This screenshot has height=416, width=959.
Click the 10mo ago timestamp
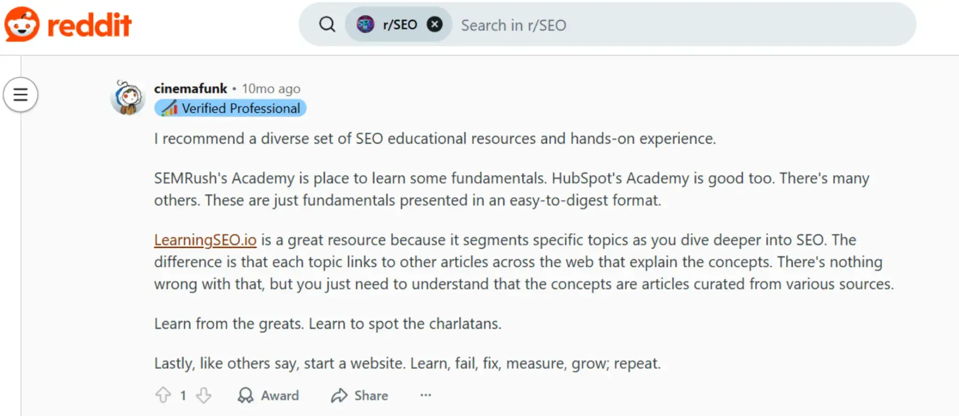(271, 88)
